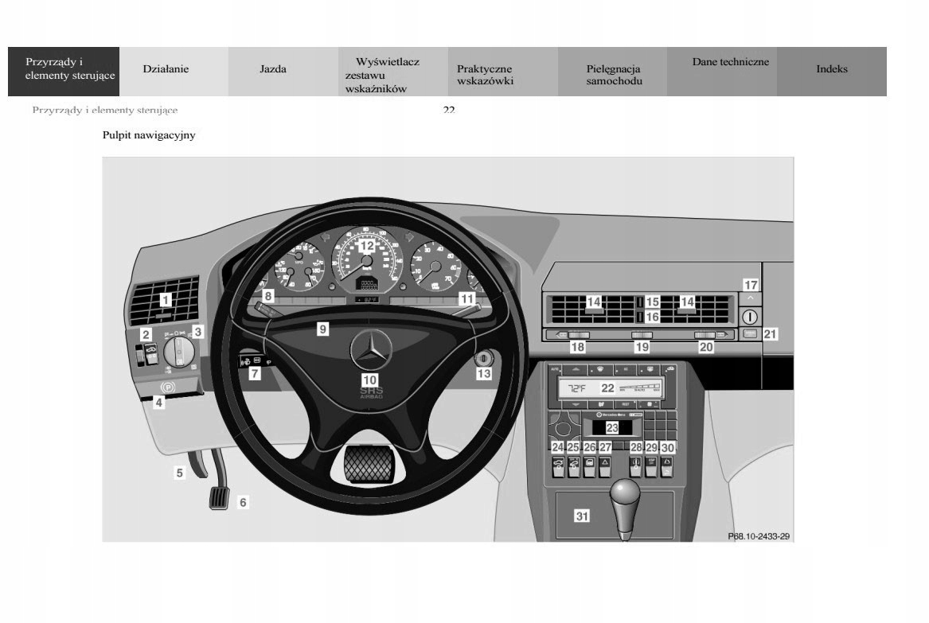Click callout 10 above SRS airbag text
The height and width of the screenshot is (623, 929).
pos(369,380)
